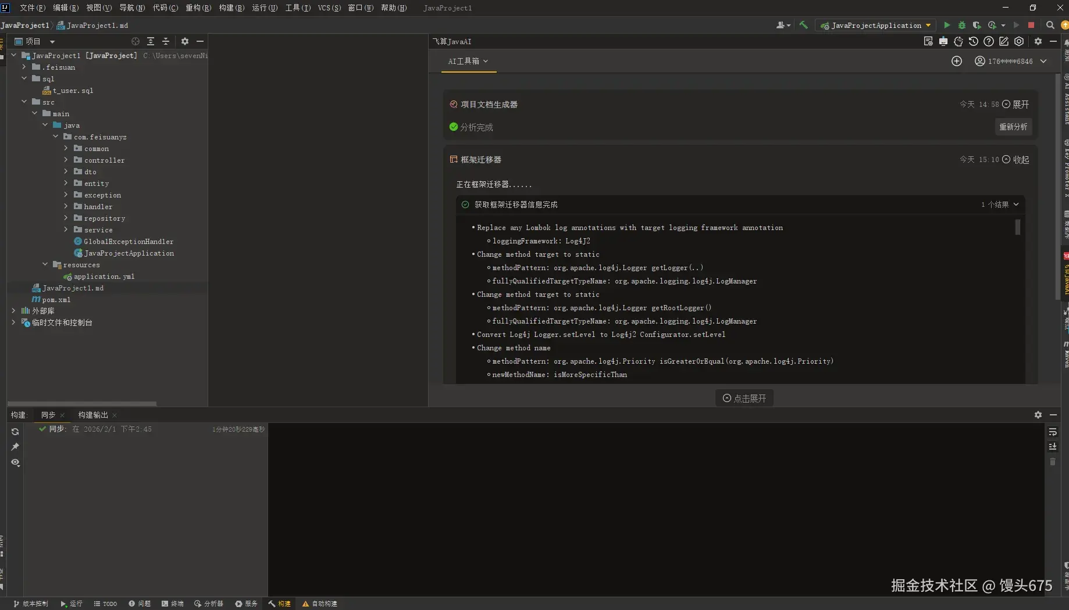The image size is (1069, 610).
Task: Reload the build sync with refresh icon
Action: (15, 432)
